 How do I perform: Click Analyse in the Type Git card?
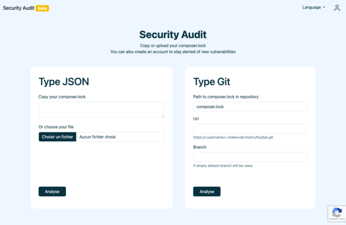point(207,192)
